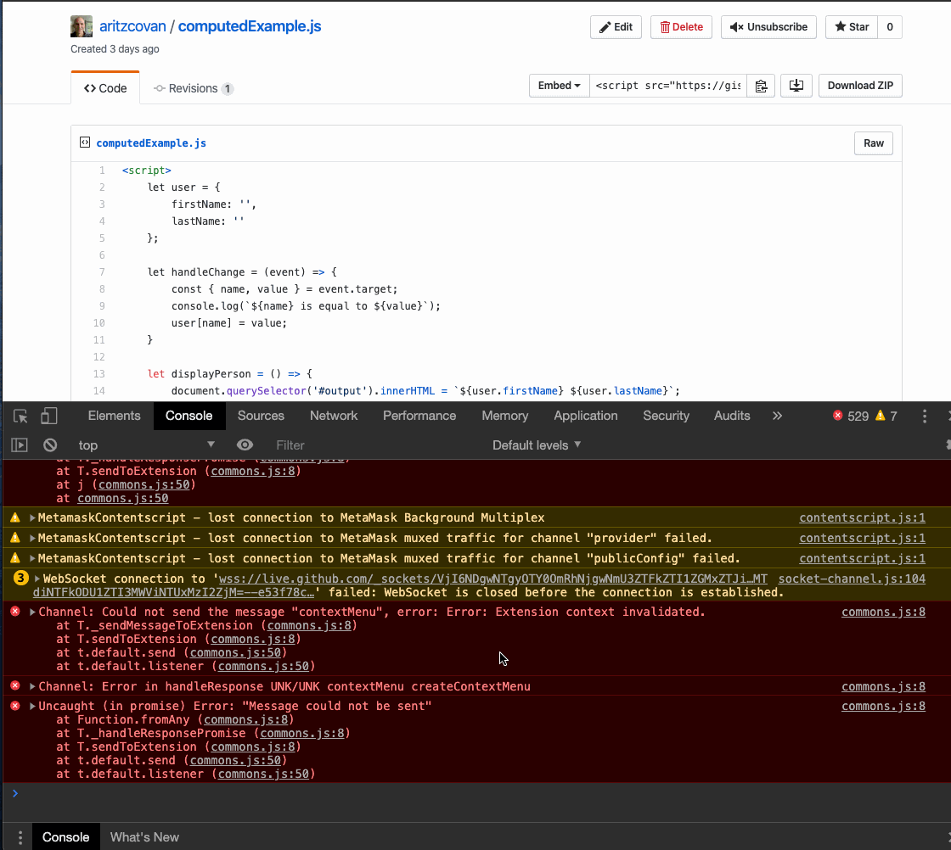The image size is (951, 850).
Task: Open contentscript.js:1 link for Background Multiplex
Action: pos(862,518)
